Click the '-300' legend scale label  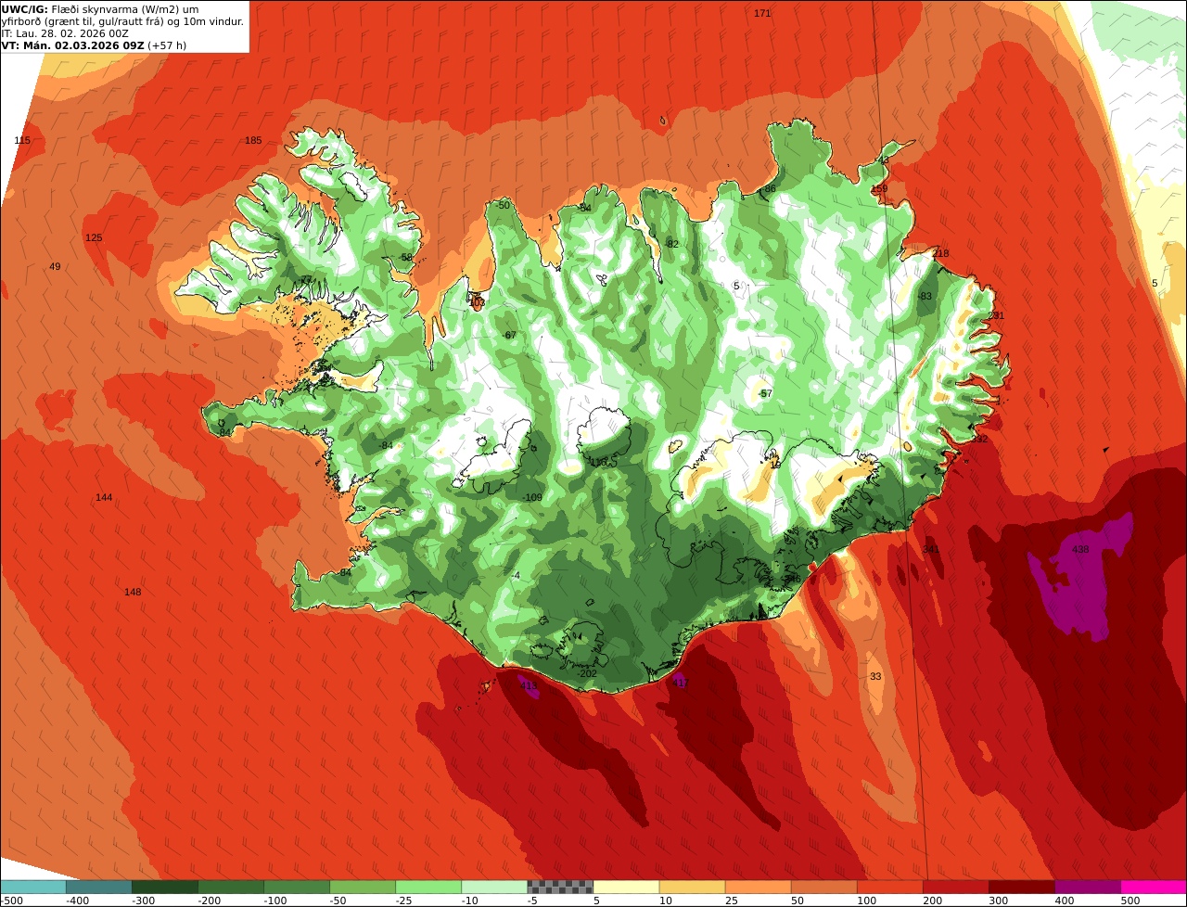[142, 901]
